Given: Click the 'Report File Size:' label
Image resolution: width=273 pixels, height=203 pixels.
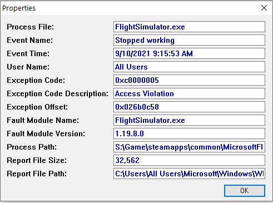Looking at the screenshot, I should [37, 160].
